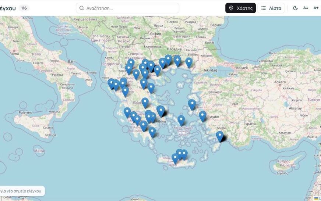This screenshot has width=321, height=201.
Task: Select the southernmost Peloponnese map pin
Action: point(152,132)
